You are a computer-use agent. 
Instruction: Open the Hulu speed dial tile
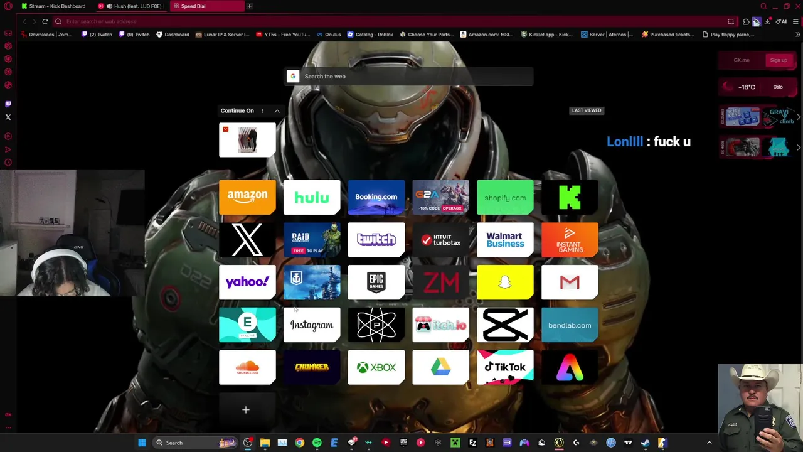312,197
